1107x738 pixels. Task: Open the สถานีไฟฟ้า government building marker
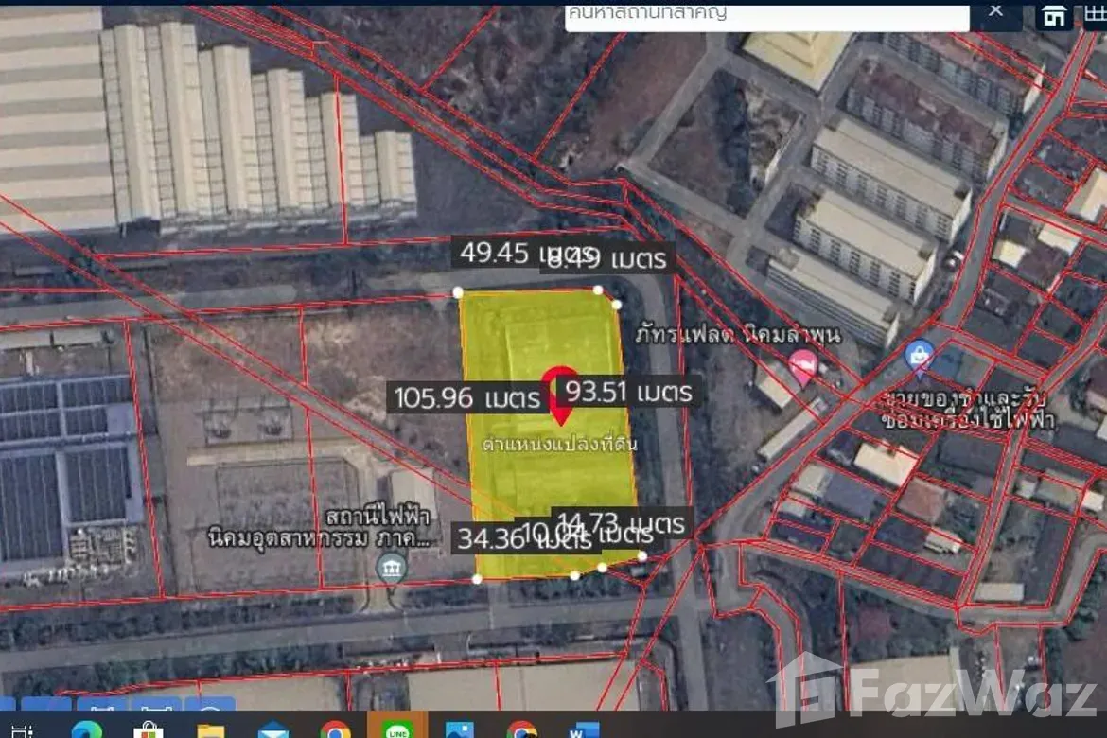(x=392, y=568)
